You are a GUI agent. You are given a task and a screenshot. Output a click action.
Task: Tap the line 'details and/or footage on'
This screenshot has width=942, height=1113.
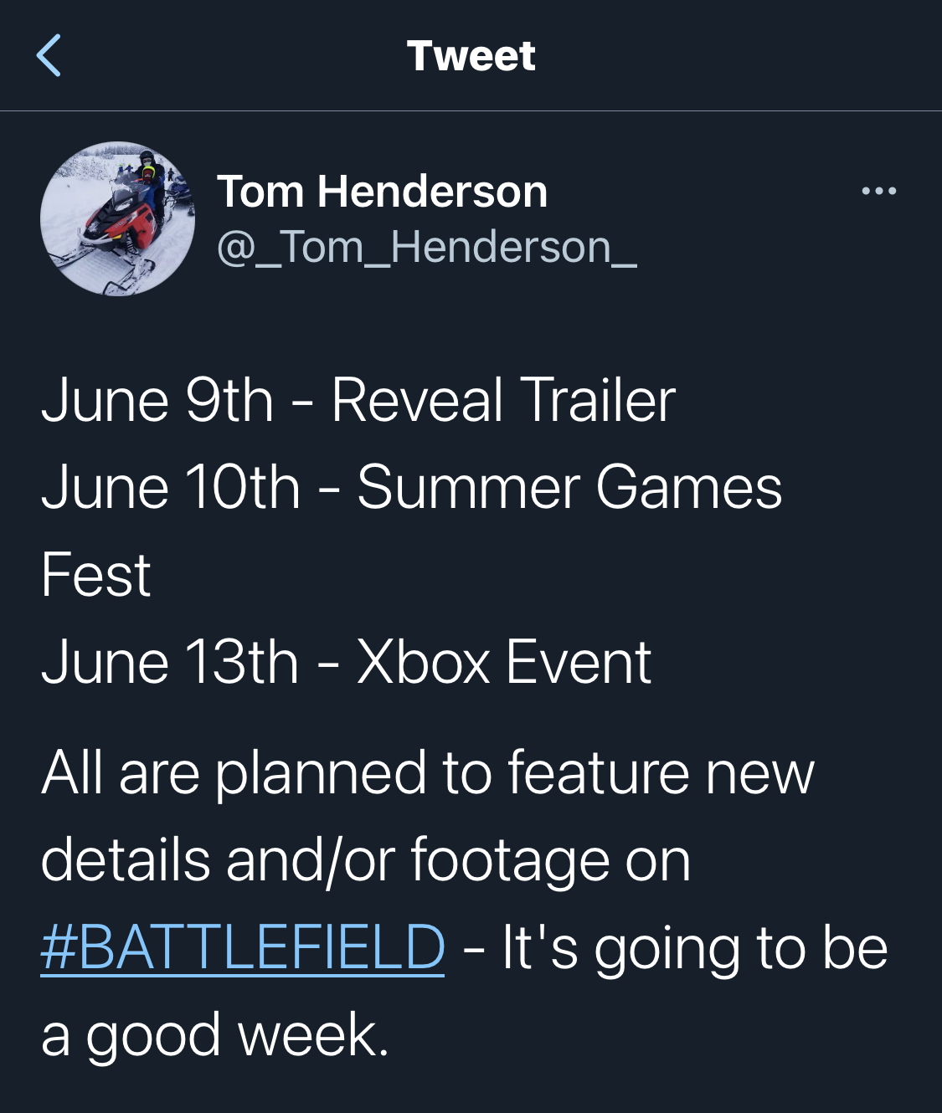coord(366,860)
